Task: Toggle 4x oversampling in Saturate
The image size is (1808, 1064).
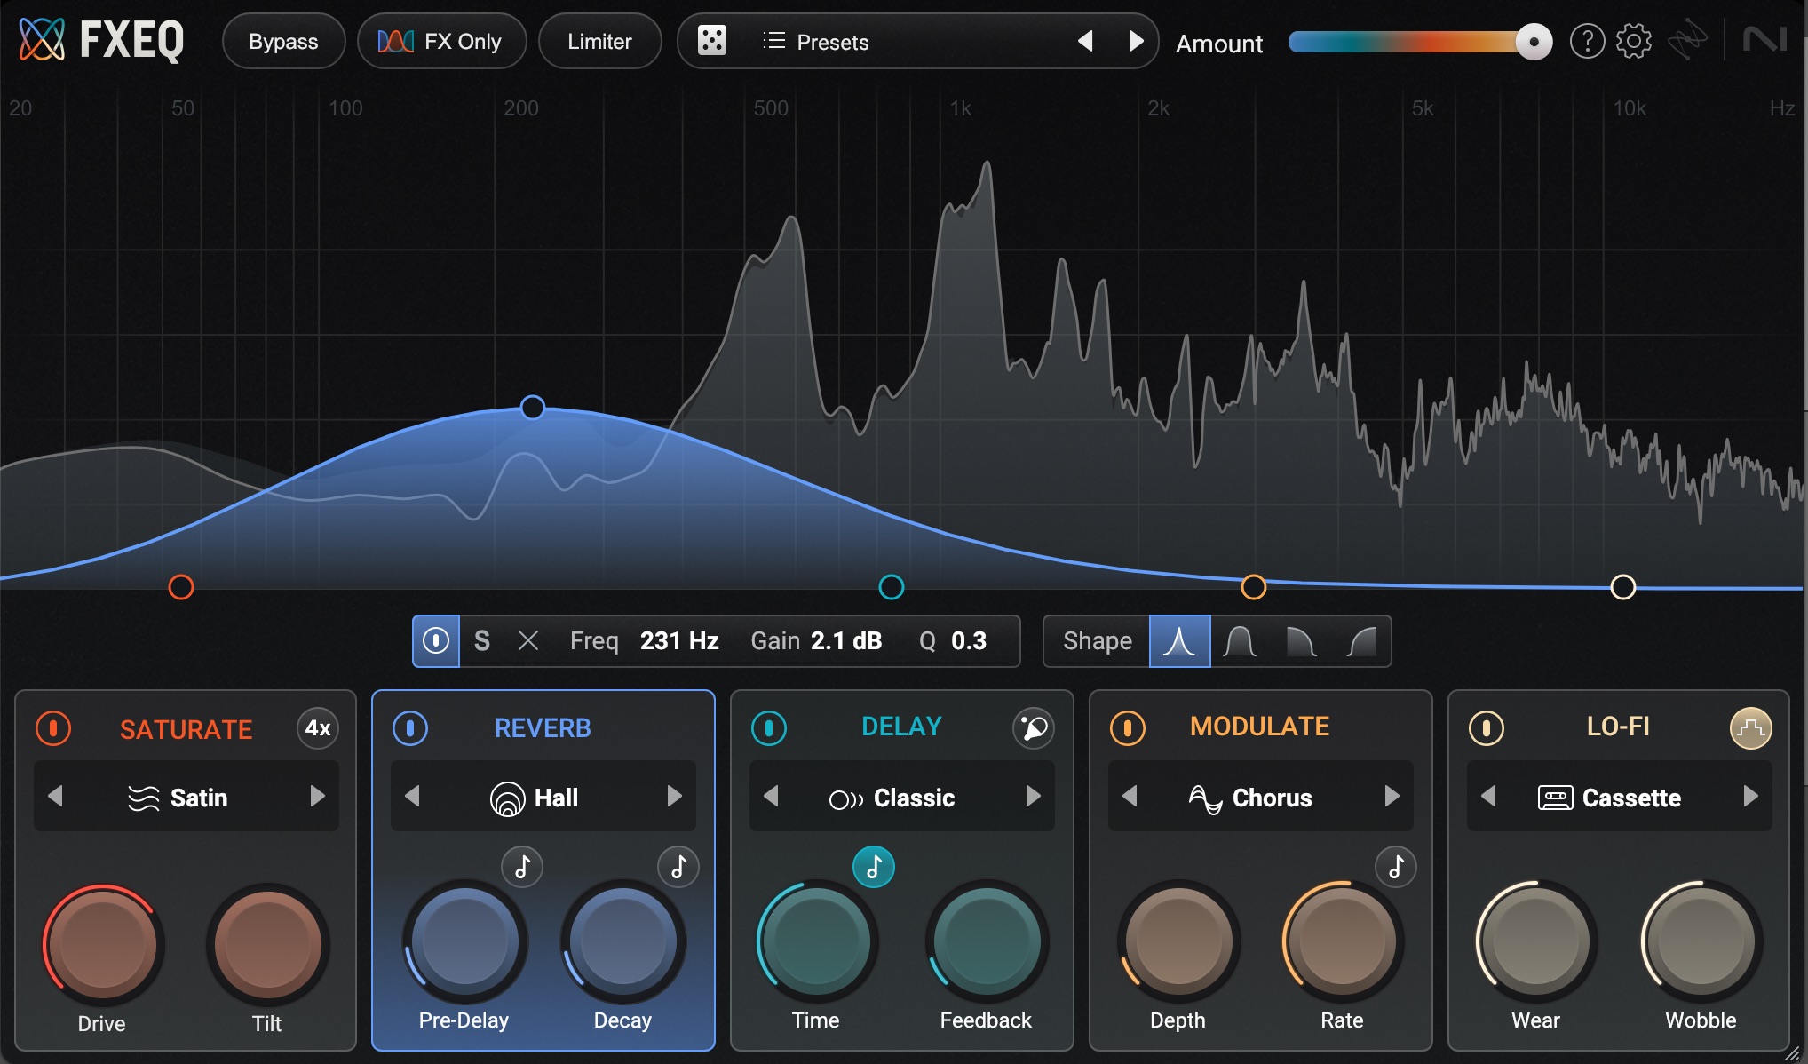Action: pos(318,728)
